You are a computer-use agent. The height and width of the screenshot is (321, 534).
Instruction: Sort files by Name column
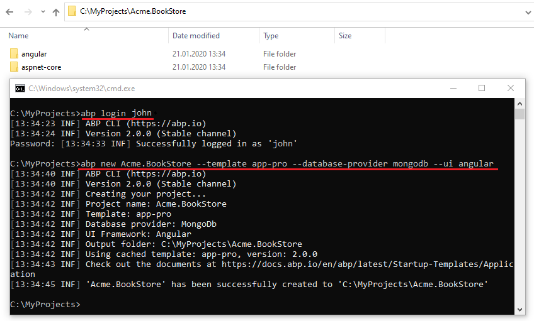click(19, 36)
